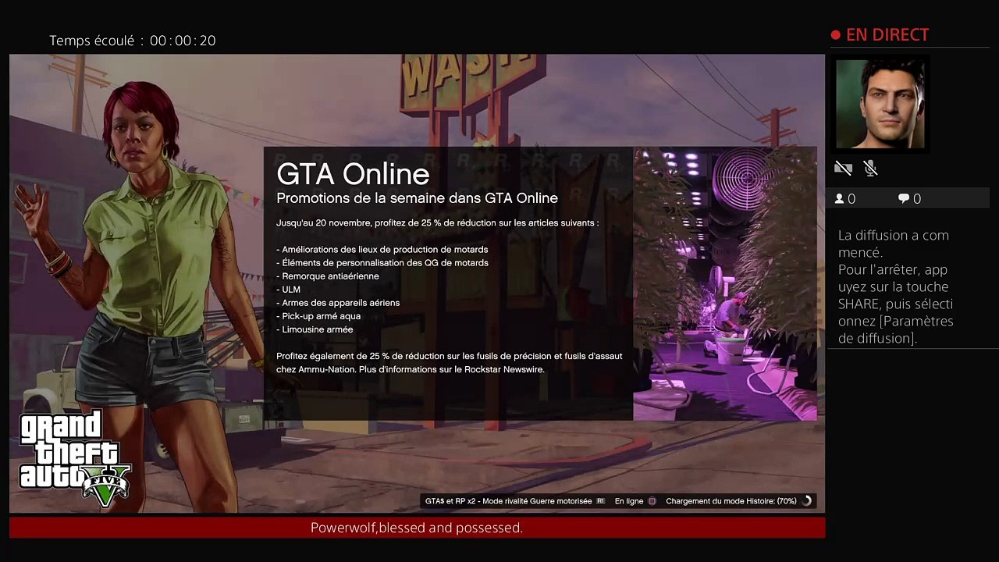
Task: Click the square button icon next to En ligne
Action: click(652, 501)
